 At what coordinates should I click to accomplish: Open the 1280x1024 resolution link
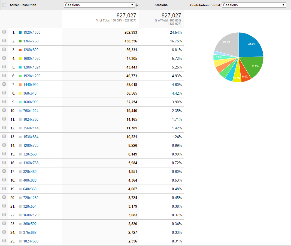click(x=32, y=67)
